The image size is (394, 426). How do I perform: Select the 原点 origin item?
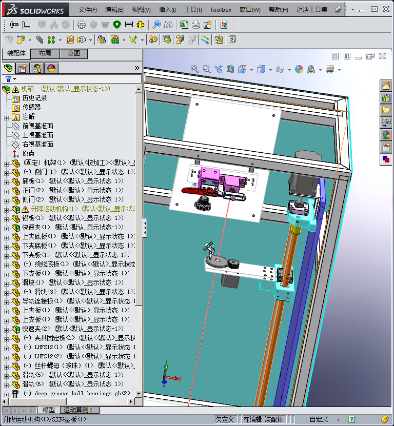point(28,153)
